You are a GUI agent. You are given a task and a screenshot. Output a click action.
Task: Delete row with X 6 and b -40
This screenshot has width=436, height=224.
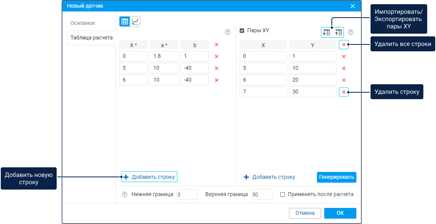pos(217,80)
